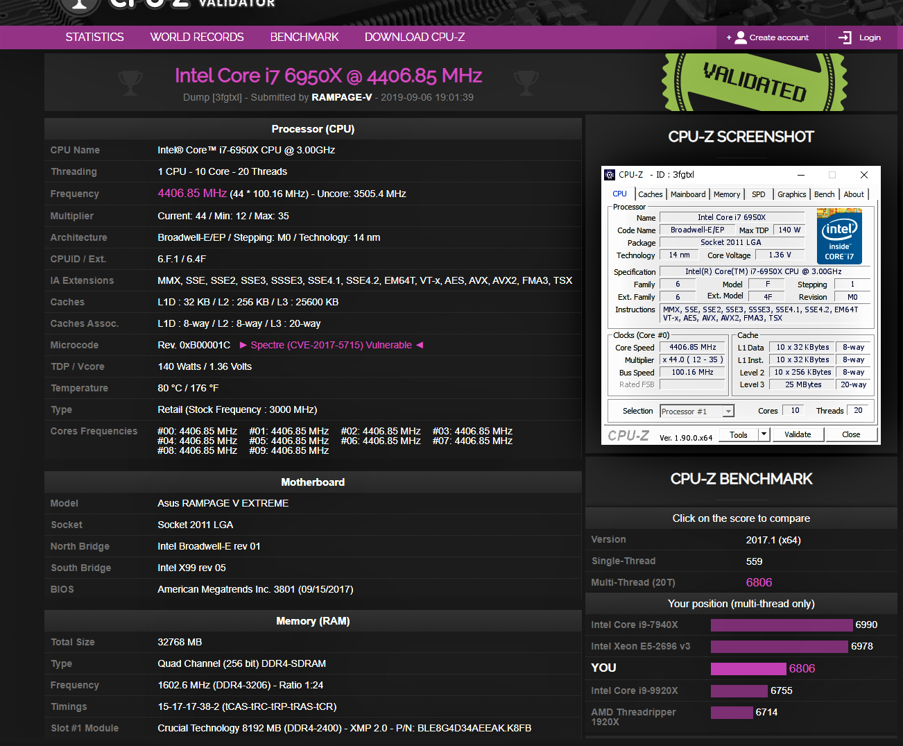The width and height of the screenshot is (903, 746).
Task: Click the AMD Threadripper 1920X score bar
Action: coord(732,713)
